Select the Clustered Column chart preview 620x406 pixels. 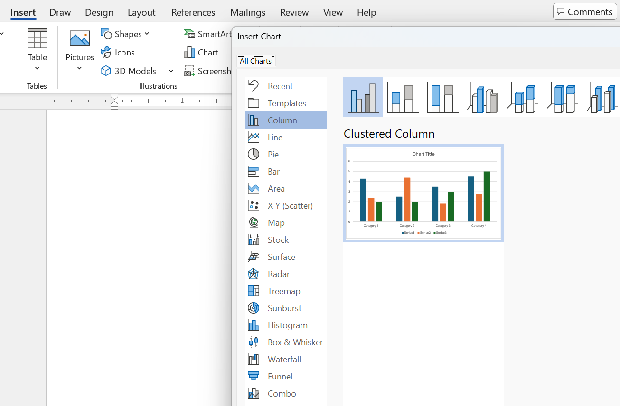(x=423, y=193)
